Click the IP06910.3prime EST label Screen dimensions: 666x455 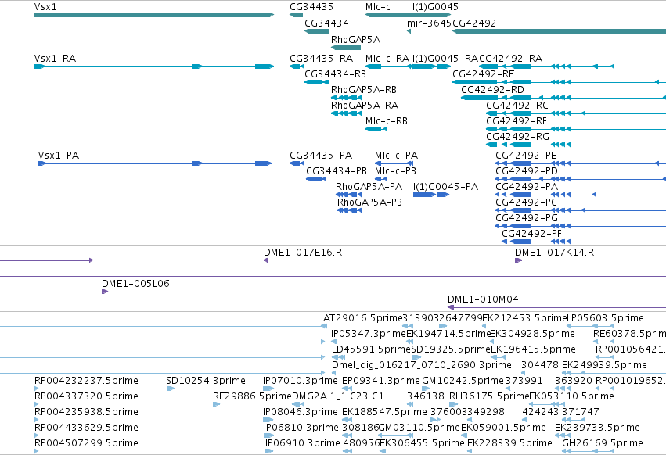pos(302,443)
